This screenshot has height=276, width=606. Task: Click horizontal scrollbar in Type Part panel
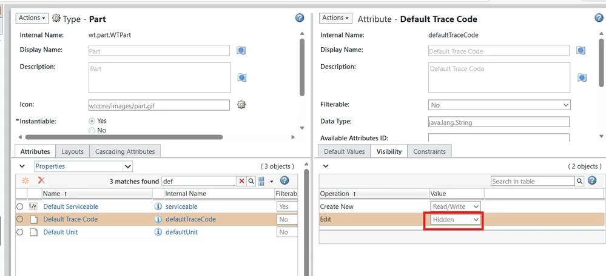pyautogui.click(x=124, y=137)
